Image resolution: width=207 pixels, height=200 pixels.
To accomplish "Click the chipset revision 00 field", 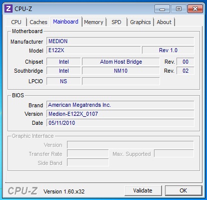I will 185,62.
